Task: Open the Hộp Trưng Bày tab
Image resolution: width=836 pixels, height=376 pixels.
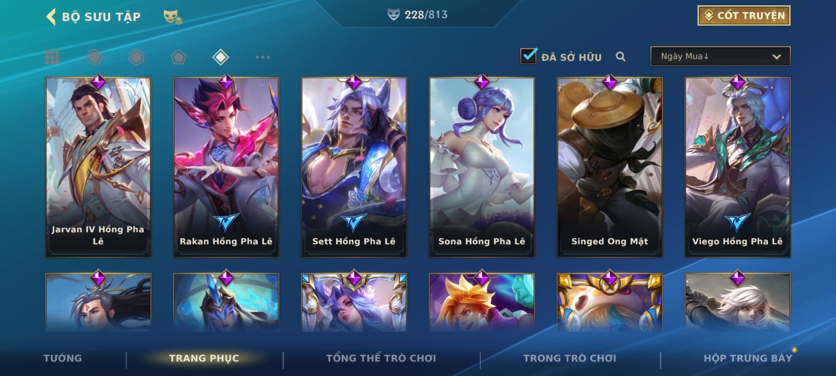Action: coord(748,358)
